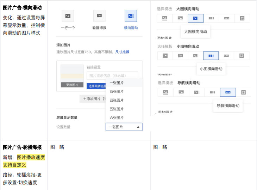Click last square-frame icon in 大图横向滑动 row
Screen dimensions: 257x190
242,18
